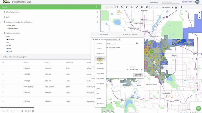Open options menu for afterschool_programs layer

point(97,12)
